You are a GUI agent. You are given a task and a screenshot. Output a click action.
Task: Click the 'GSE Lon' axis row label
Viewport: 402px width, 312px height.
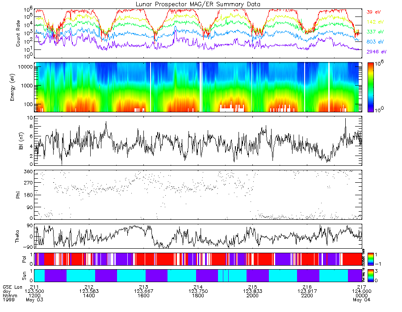pos(13,287)
